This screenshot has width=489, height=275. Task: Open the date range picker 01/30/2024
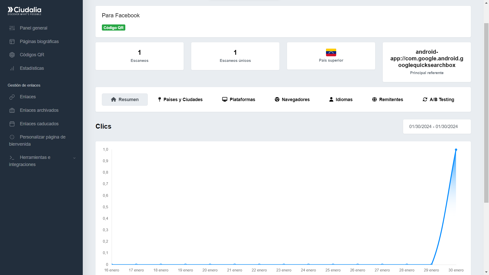(437, 127)
